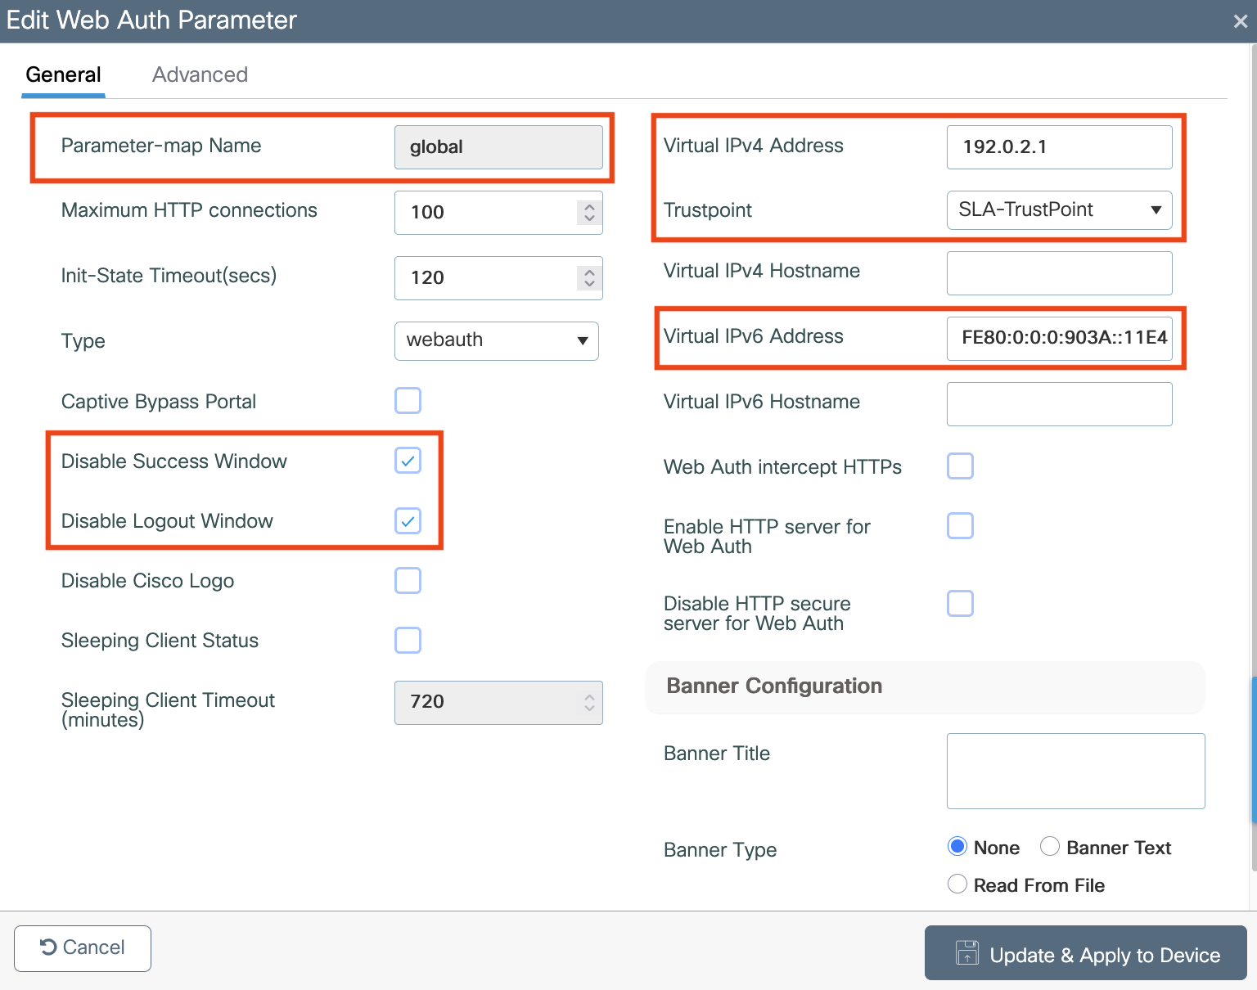Click the Virtual IPv4 Address field
1257x990 pixels.
tap(1058, 147)
